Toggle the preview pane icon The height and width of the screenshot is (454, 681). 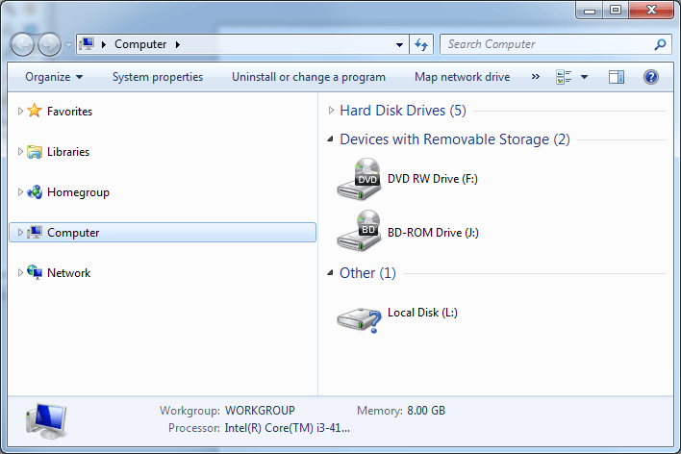617,77
